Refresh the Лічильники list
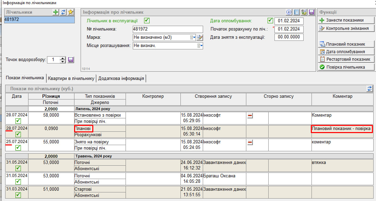This screenshot has height=201, width=376. coord(63,12)
